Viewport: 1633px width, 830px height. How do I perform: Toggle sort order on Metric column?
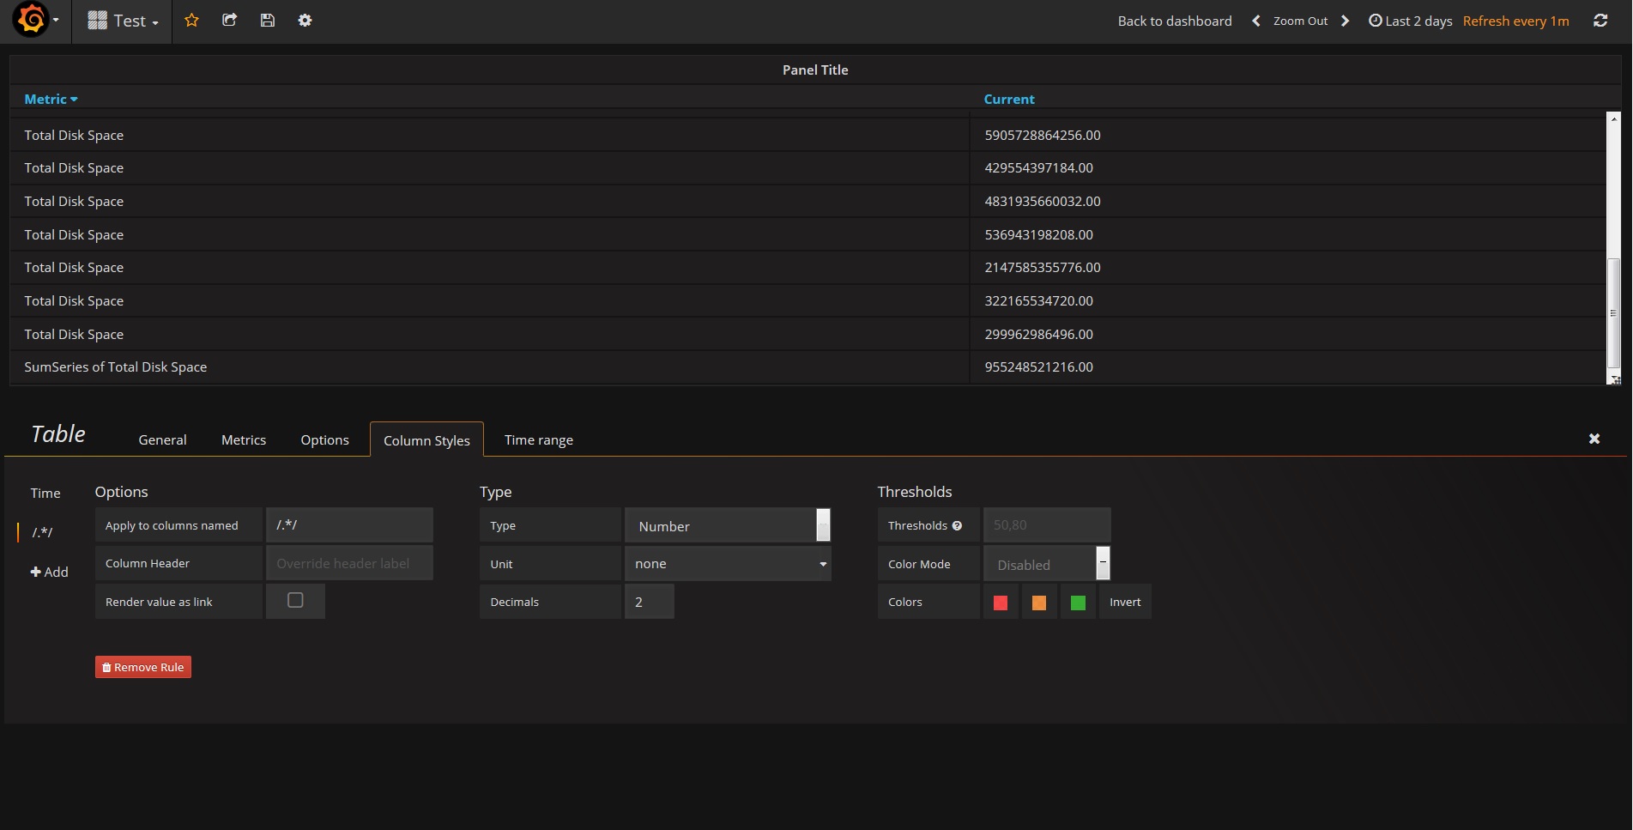click(x=49, y=99)
